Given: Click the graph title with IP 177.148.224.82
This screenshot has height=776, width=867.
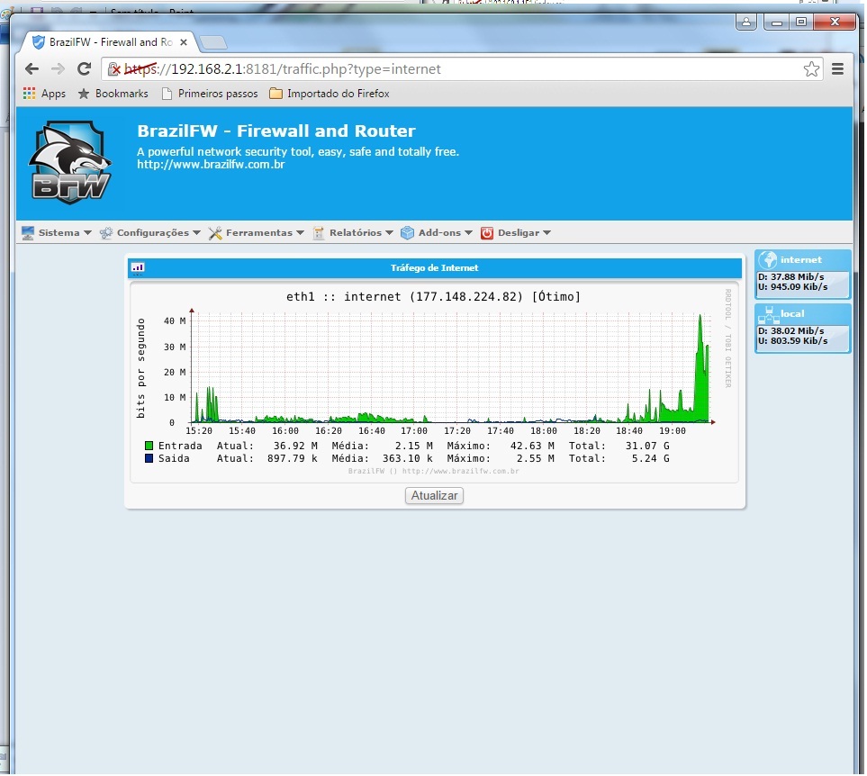Looking at the screenshot, I should (434, 297).
